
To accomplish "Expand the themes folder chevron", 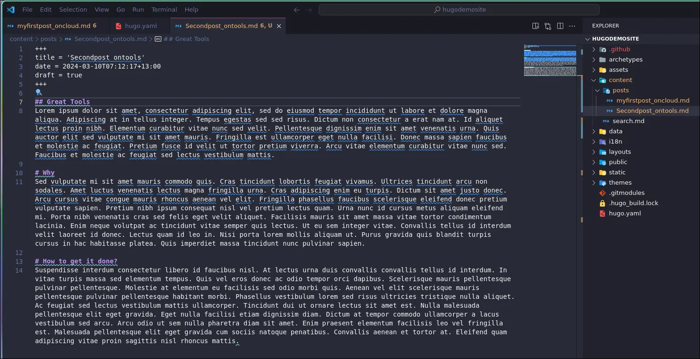I will (x=594, y=183).
